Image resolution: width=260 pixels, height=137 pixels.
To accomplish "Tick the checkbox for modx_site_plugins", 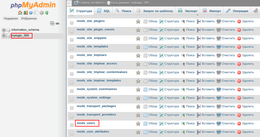I will (72, 23).
